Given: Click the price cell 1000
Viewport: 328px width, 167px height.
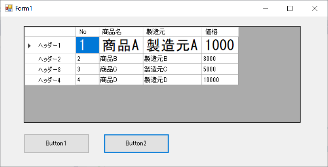Looking at the screenshot, I should [x=220, y=45].
